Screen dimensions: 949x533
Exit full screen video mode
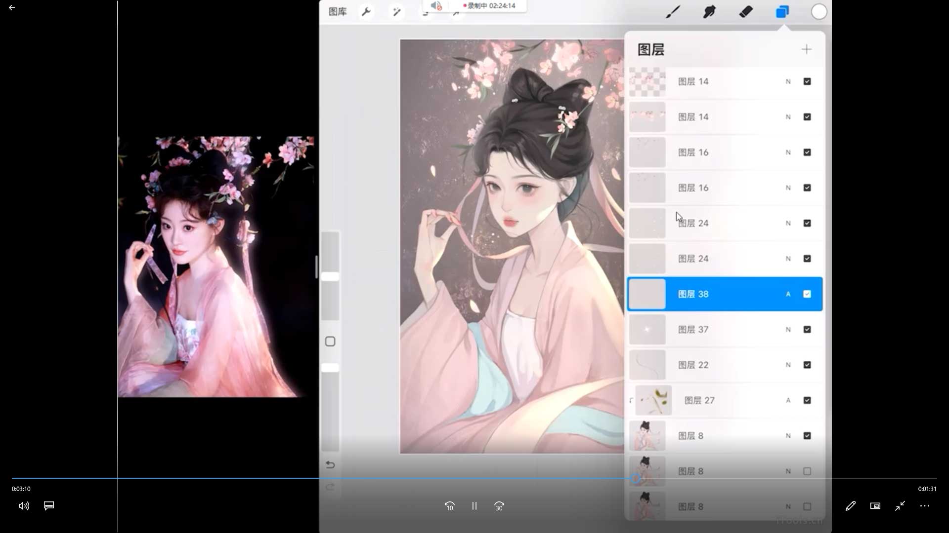900,506
